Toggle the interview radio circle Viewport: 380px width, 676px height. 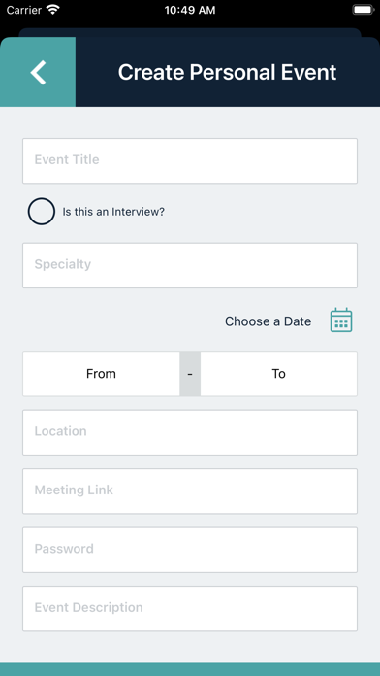click(42, 212)
